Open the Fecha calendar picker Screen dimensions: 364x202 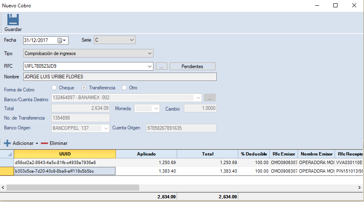[x=62, y=40]
